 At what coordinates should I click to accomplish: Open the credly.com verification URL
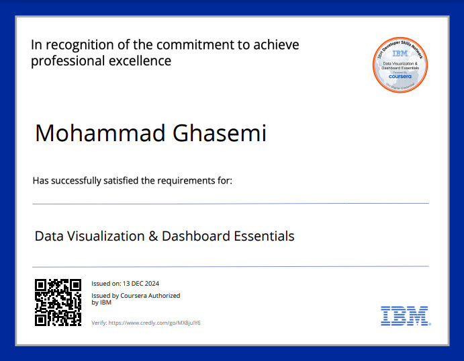pos(154,323)
